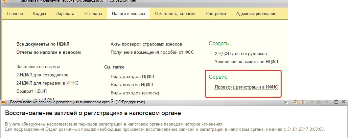Open the Настройка tab

pyautogui.click(x=216, y=14)
